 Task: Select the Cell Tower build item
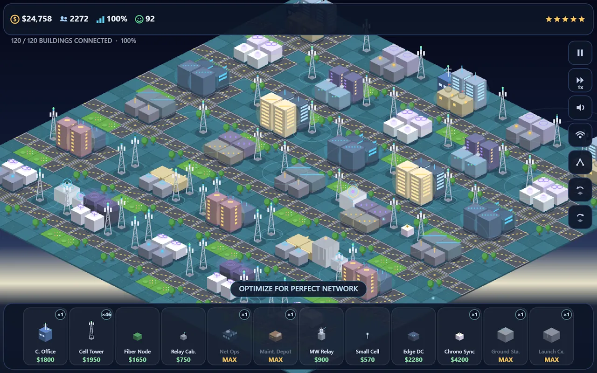91,336
